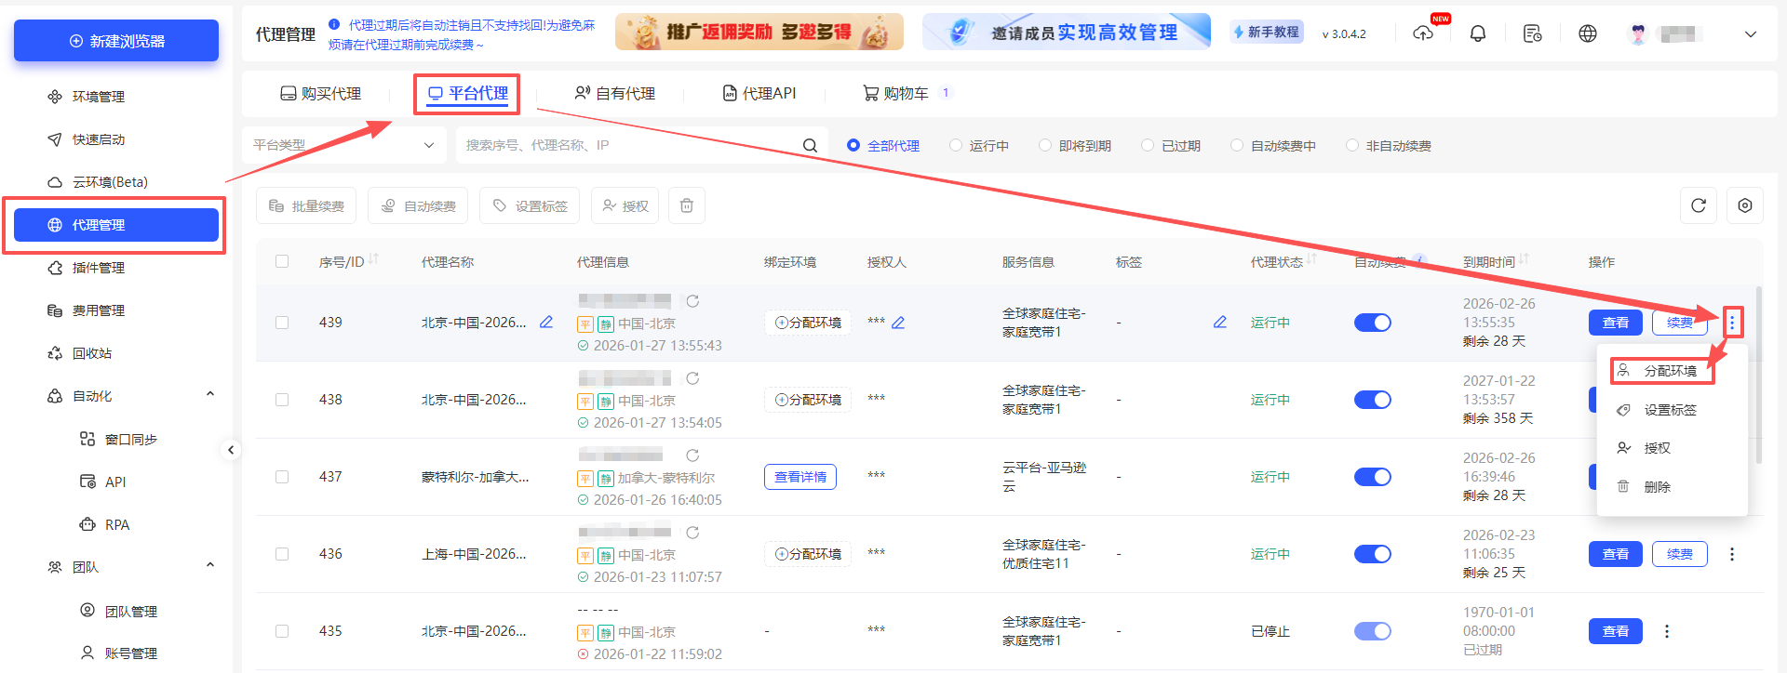1787x673 pixels.
Task: Sort by 代理状态 column arrows
Action: click(x=1311, y=259)
